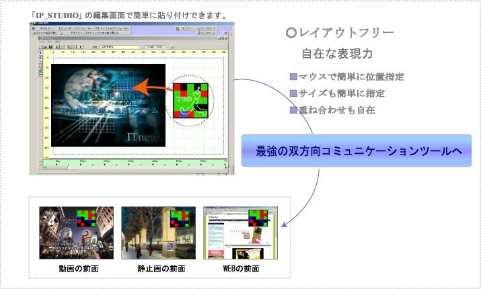This screenshot has height=289, width=481.
Task: Select the image insert tool
Action: click(40, 70)
